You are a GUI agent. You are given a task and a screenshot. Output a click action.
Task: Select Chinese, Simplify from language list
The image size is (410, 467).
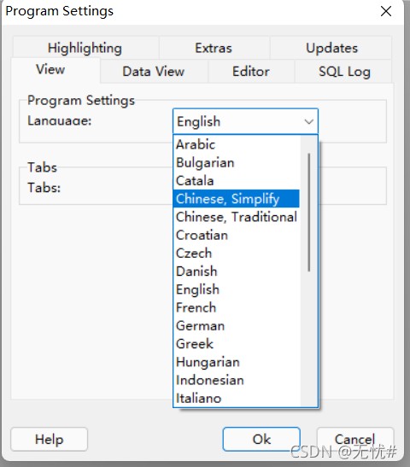pyautogui.click(x=237, y=199)
